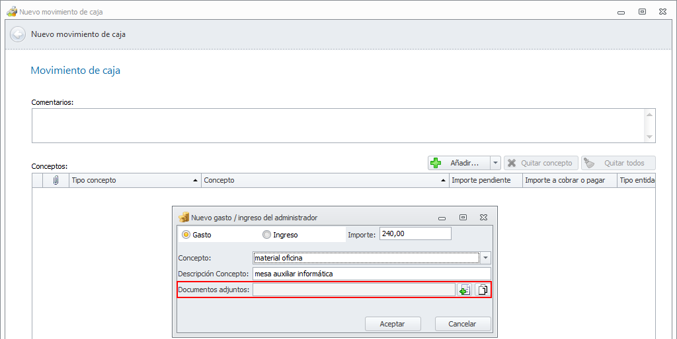Click the paperclip attachment column icon
The height and width of the screenshot is (339, 677).
pos(56,180)
